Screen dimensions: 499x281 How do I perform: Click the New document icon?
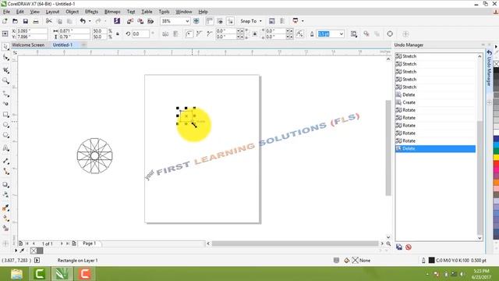tap(5, 21)
